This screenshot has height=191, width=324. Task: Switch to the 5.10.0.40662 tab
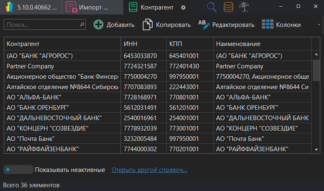click(31, 7)
